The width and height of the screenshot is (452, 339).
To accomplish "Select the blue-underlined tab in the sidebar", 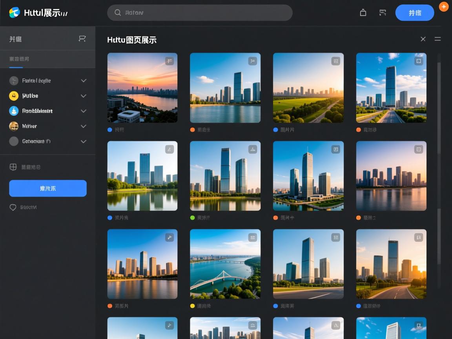I will 19,59.
